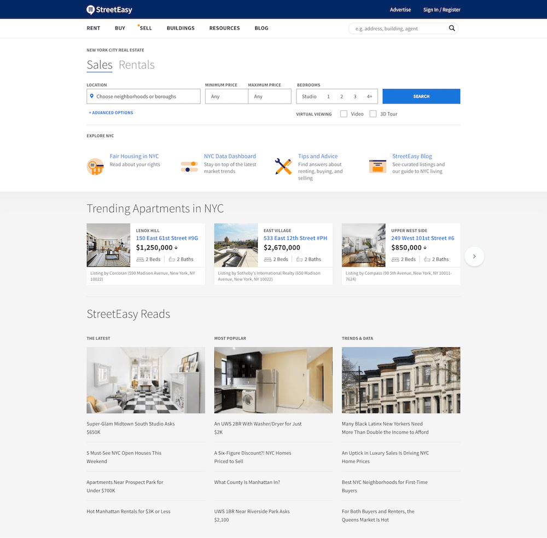Select Studio under Bedrooms
The width and height of the screenshot is (547, 538).
[310, 96]
